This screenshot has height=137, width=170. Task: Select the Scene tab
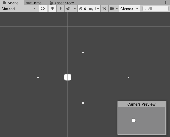point(11,3)
